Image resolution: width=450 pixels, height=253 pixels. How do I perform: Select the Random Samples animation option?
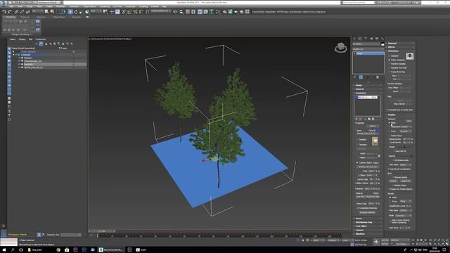pyautogui.click(x=397, y=64)
